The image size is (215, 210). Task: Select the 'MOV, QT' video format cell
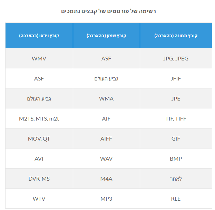[x=39, y=139]
